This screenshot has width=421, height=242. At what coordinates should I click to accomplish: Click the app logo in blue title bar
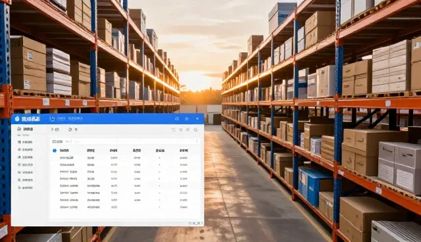click(17, 118)
